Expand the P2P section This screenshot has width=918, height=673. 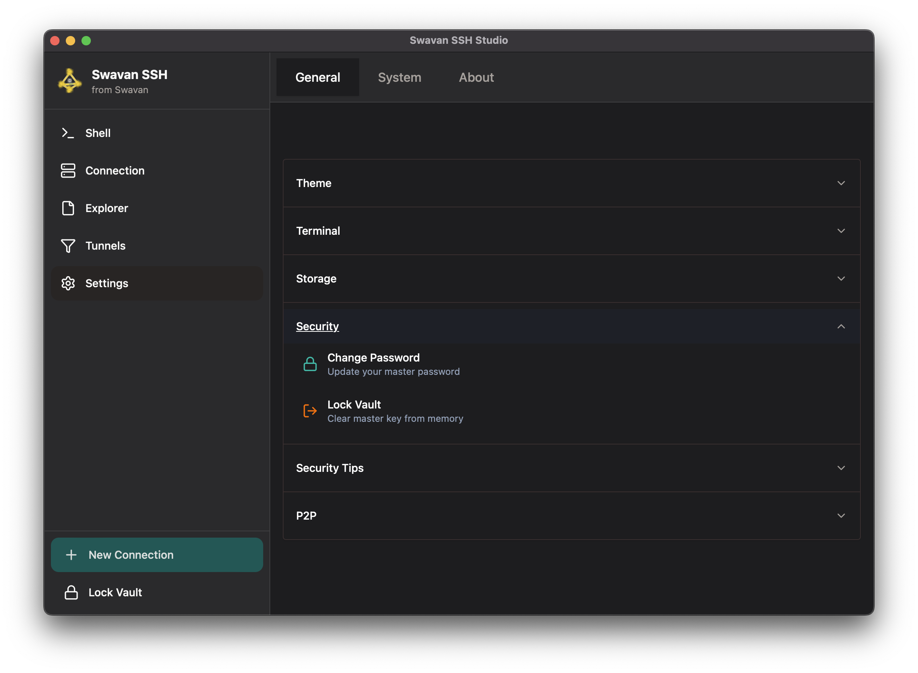[x=841, y=515]
